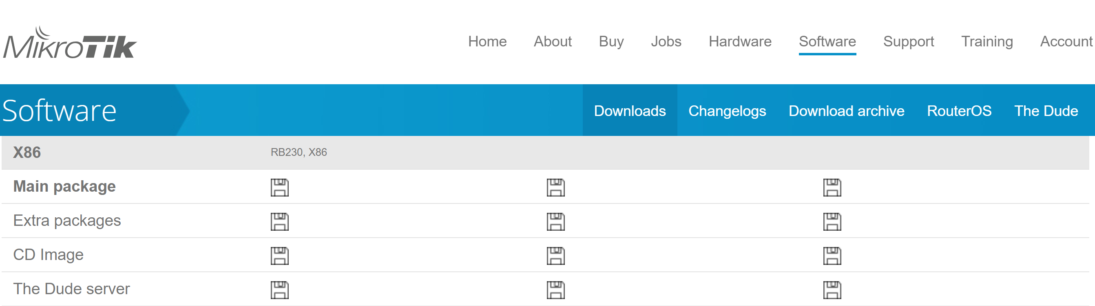Click the Extra packages row label
Image resolution: width=1095 pixels, height=306 pixels.
pos(67,221)
